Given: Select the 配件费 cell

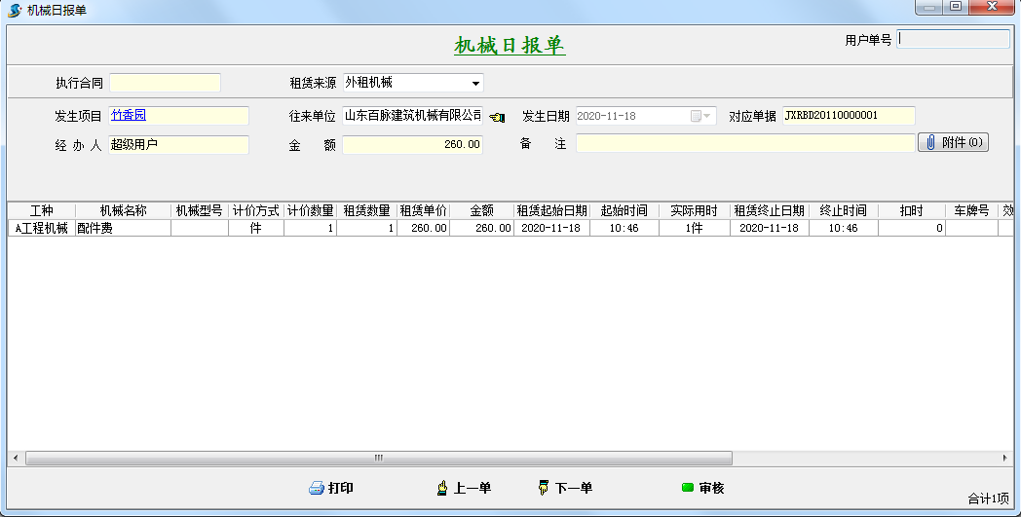Looking at the screenshot, I should [123, 228].
